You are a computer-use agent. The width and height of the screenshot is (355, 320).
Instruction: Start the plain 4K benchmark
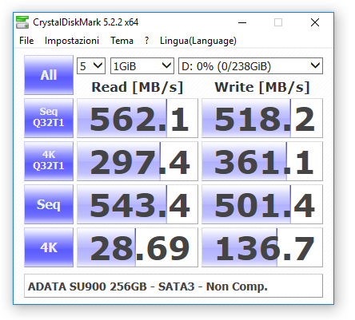(49, 247)
